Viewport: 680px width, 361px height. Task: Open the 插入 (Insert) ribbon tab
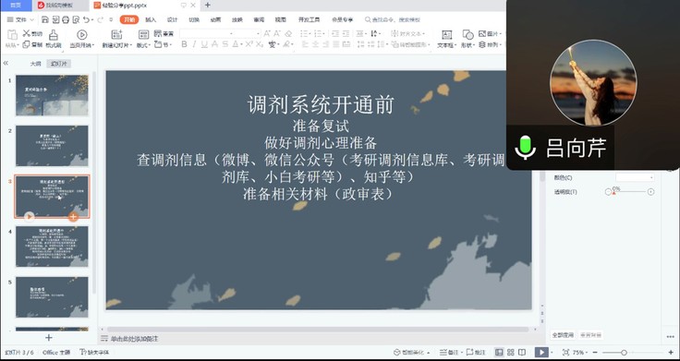151,19
